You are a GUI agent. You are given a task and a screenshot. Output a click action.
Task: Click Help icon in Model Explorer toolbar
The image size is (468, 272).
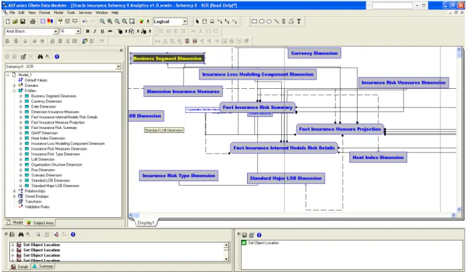click(x=57, y=57)
